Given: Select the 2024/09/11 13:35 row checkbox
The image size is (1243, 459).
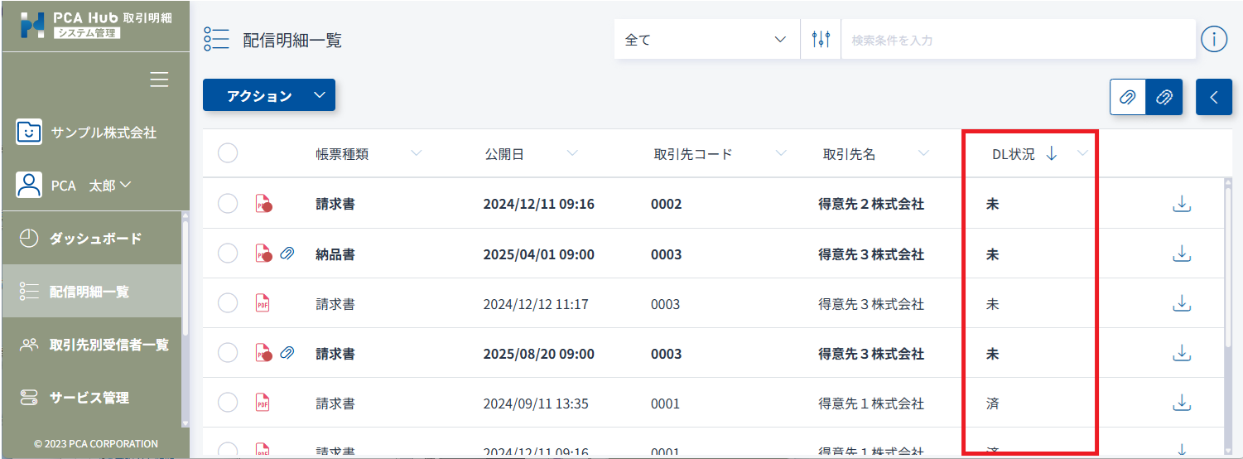Looking at the screenshot, I should click(x=228, y=403).
